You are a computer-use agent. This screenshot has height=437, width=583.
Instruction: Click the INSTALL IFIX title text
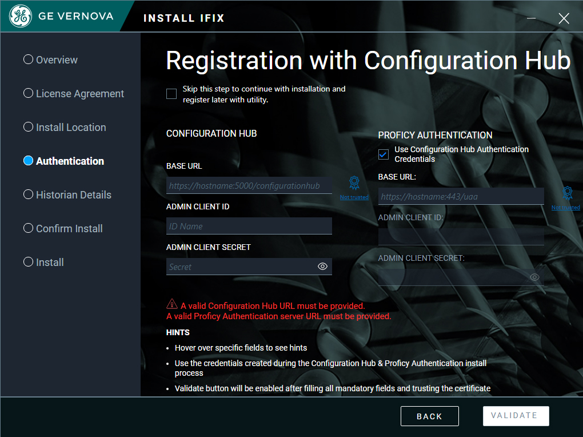coord(183,18)
